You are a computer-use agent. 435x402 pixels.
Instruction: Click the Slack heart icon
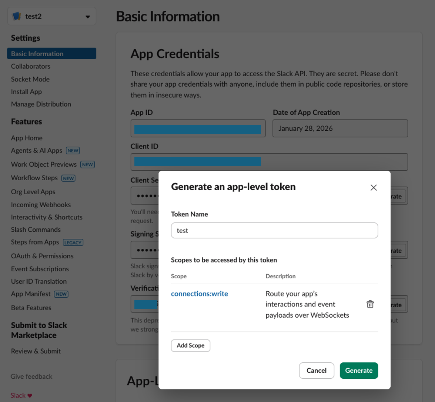point(30,396)
